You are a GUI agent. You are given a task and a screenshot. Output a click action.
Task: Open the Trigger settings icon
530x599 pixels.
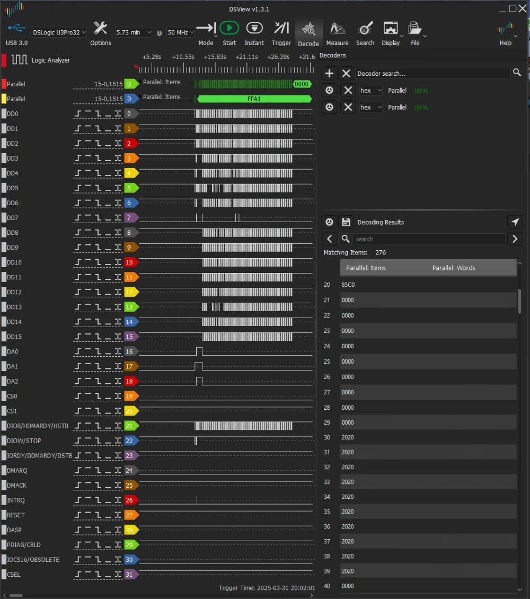[x=281, y=28]
